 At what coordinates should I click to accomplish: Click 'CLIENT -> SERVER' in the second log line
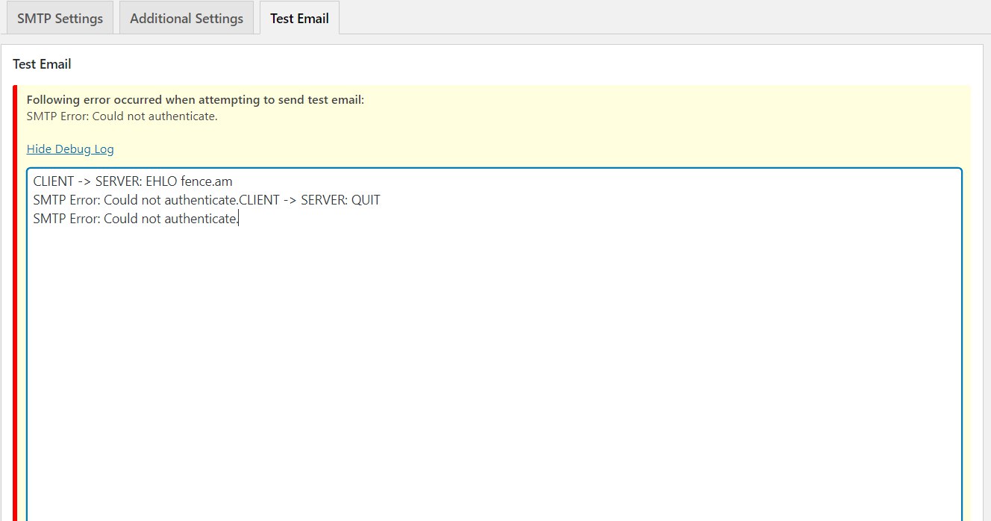293,200
